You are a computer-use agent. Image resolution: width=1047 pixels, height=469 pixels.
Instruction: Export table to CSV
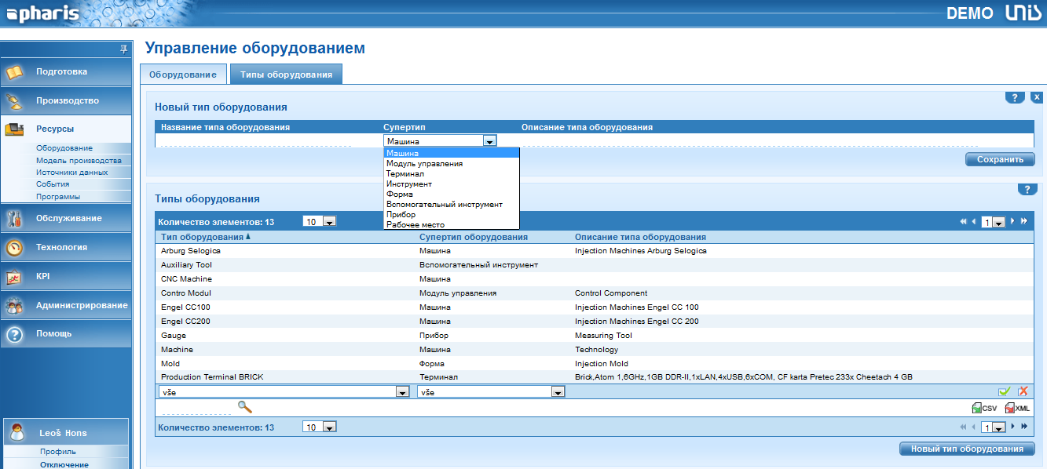point(984,408)
